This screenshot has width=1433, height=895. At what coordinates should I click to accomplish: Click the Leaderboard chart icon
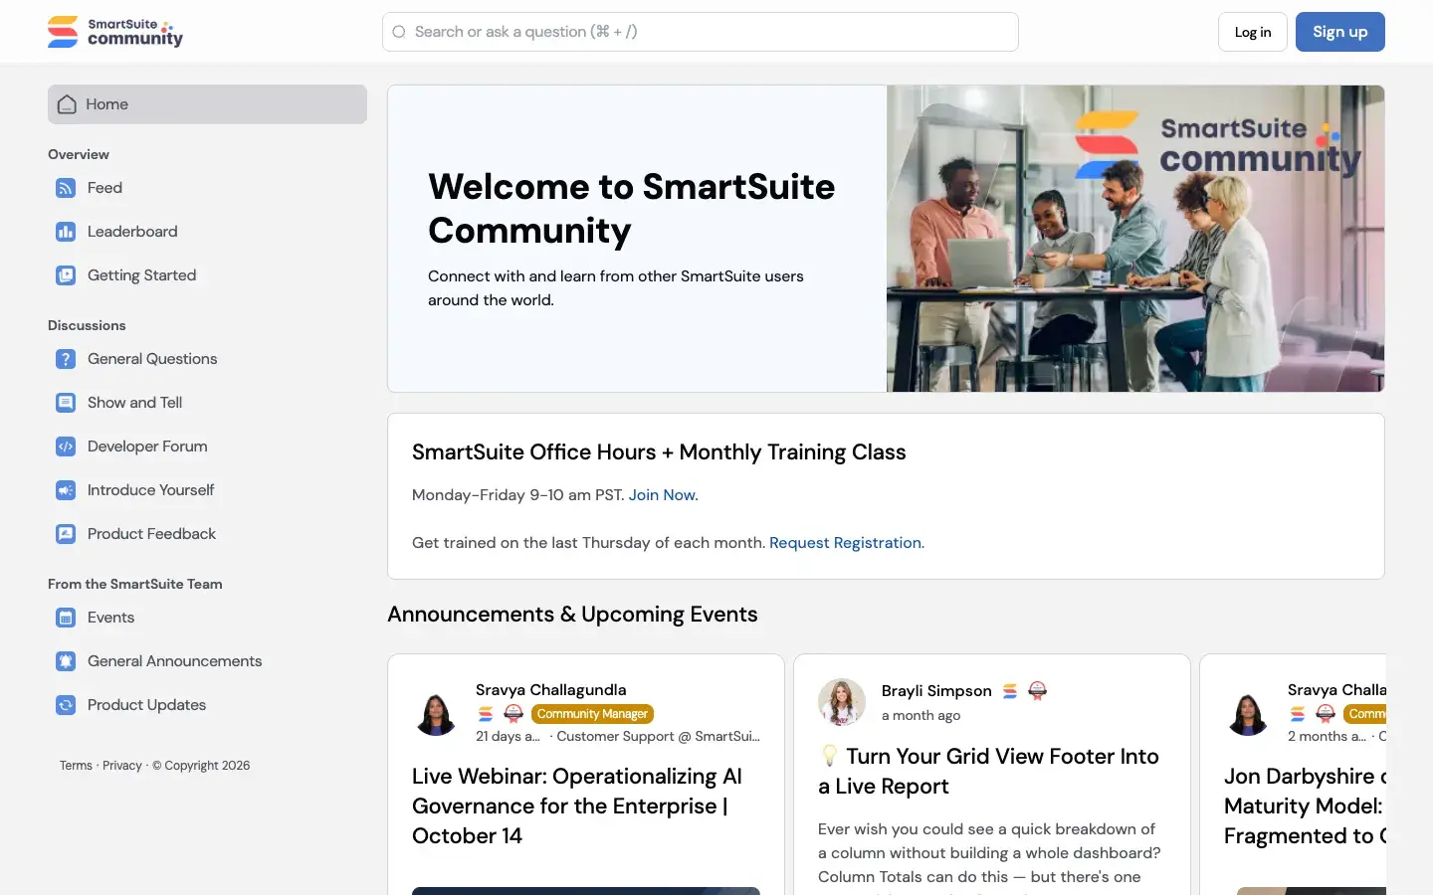[66, 232]
